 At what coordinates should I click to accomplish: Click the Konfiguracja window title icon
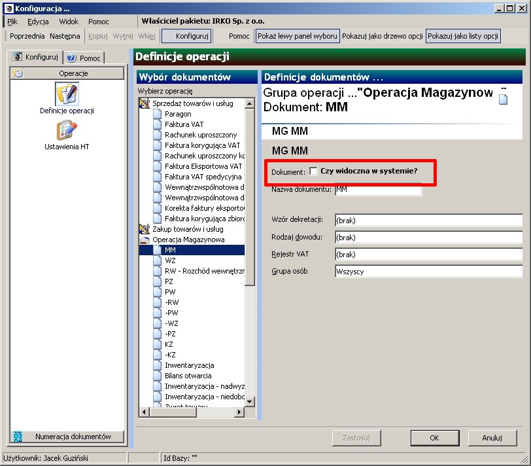click(9, 9)
